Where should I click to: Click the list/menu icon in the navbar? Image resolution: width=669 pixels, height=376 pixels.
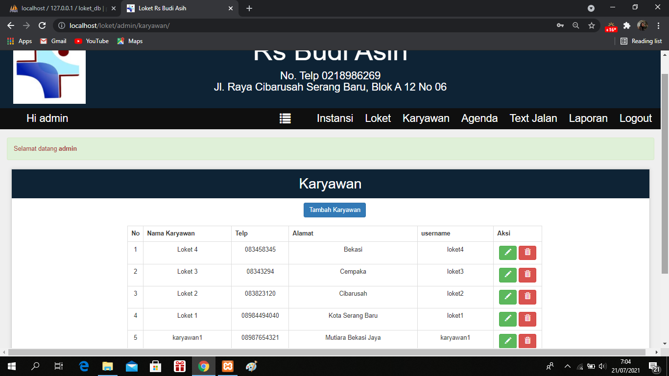(285, 118)
